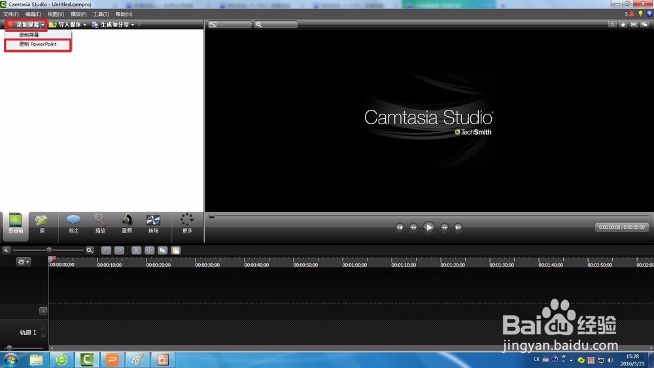The width and height of the screenshot is (654, 368).
Task: Undo last action in timeline toolbar
Action: click(x=106, y=250)
